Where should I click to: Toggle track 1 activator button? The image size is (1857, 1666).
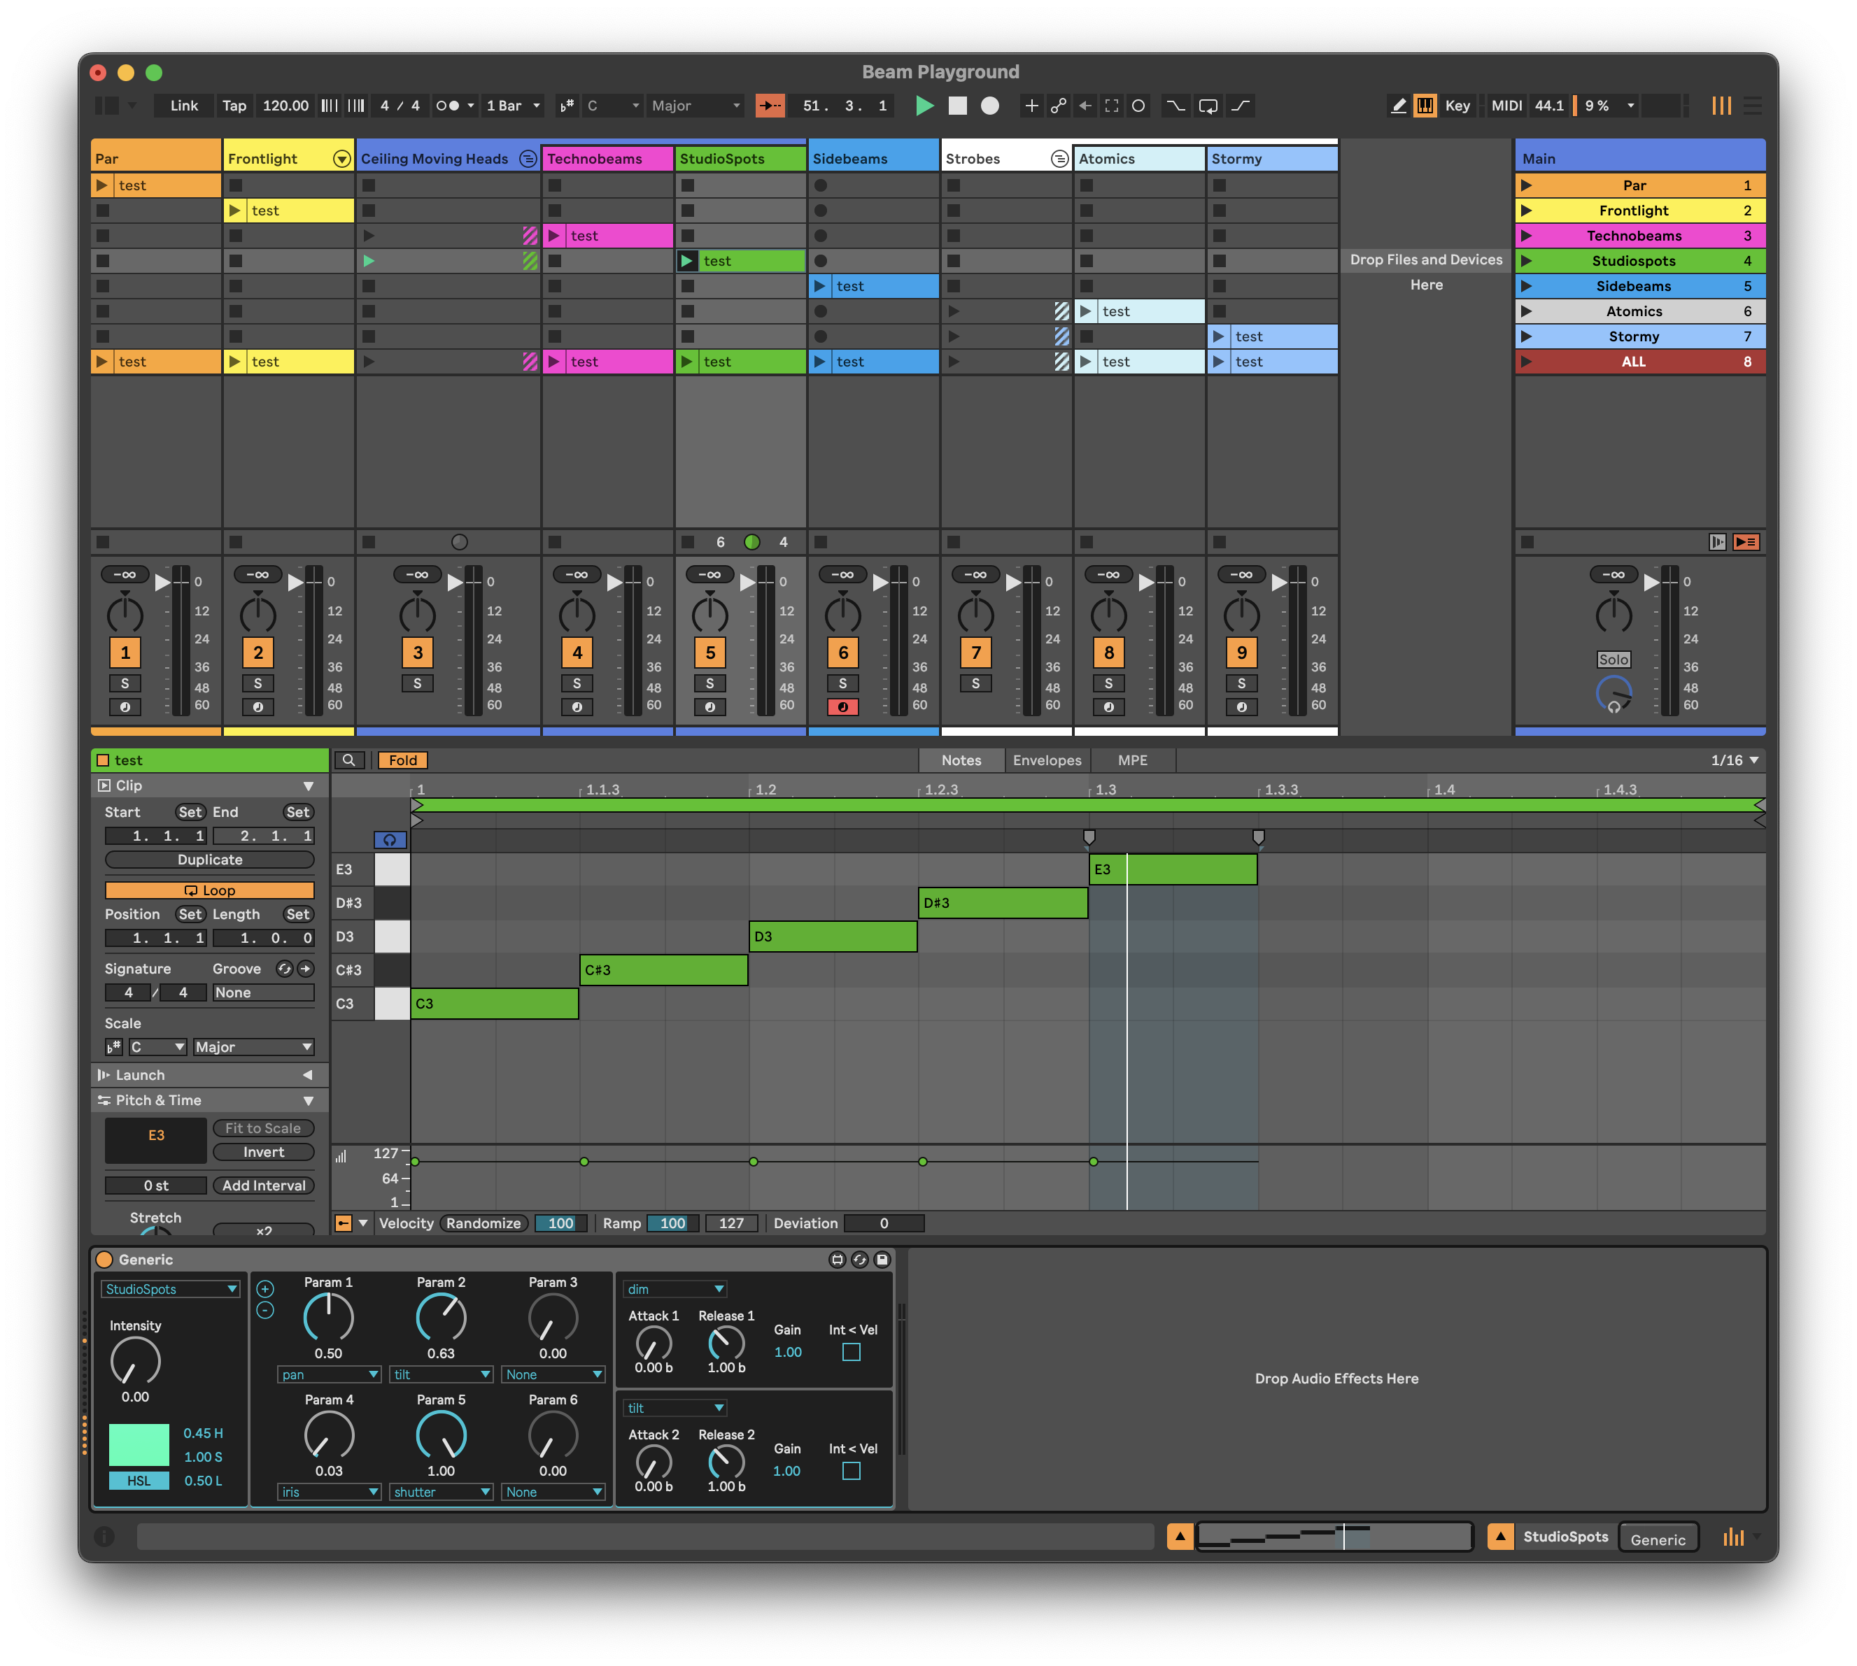[125, 652]
